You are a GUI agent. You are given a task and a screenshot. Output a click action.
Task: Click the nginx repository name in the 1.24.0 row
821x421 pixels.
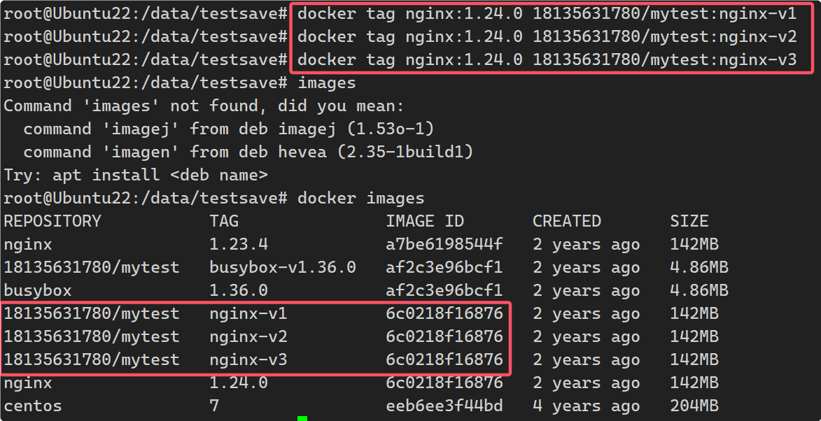click(x=28, y=383)
